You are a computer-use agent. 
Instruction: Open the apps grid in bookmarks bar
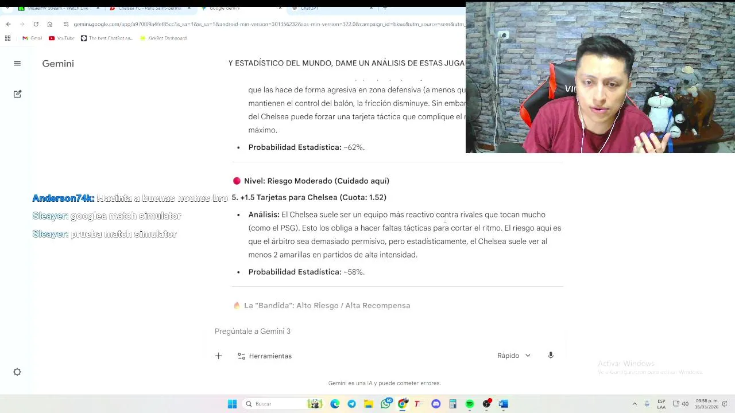click(7, 38)
